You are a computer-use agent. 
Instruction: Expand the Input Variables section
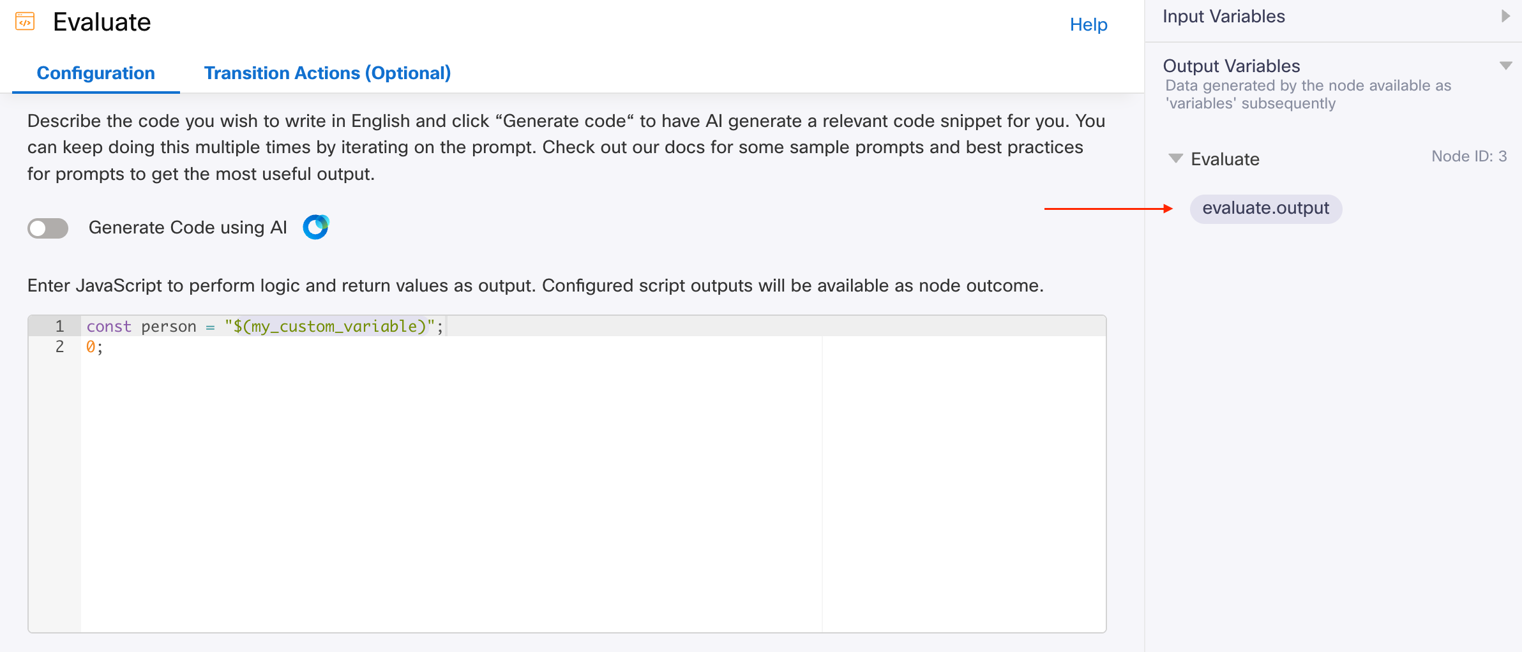1505,17
